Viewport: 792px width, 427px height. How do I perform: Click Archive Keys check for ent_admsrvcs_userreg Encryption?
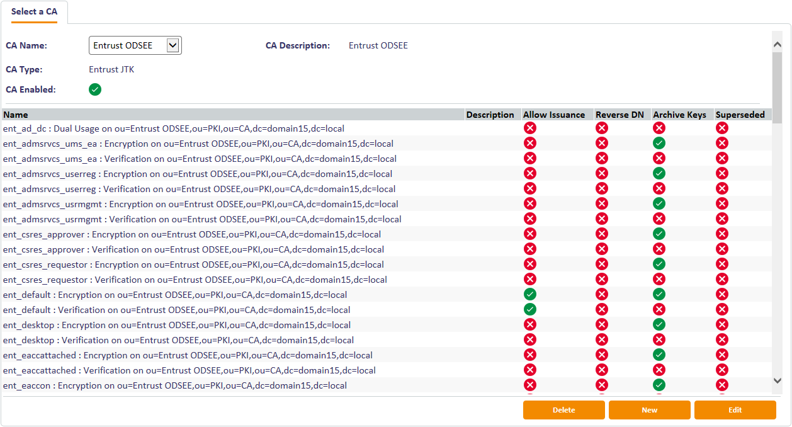(659, 173)
